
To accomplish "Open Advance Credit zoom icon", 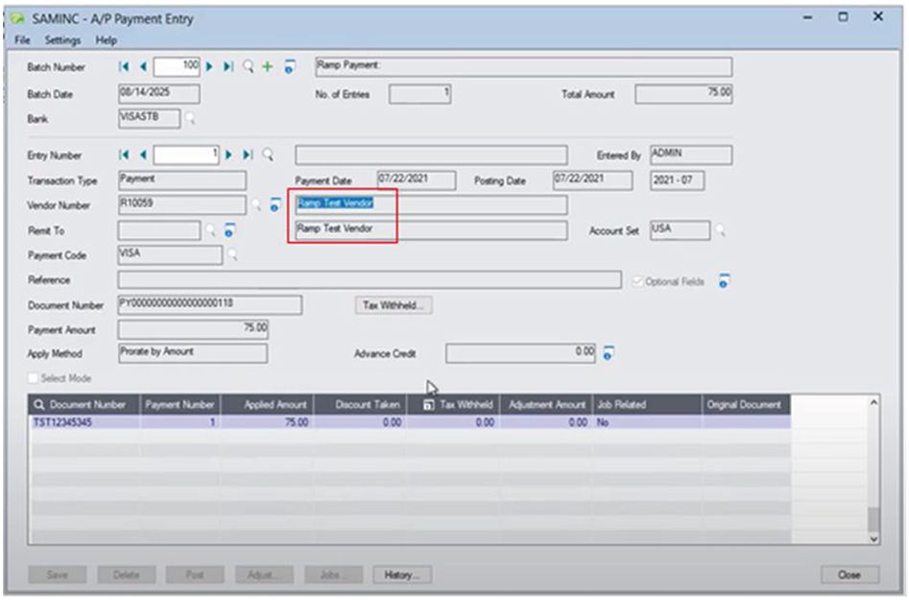I will click(608, 353).
